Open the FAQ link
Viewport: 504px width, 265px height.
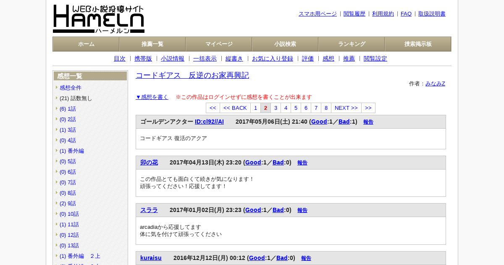[406, 14]
